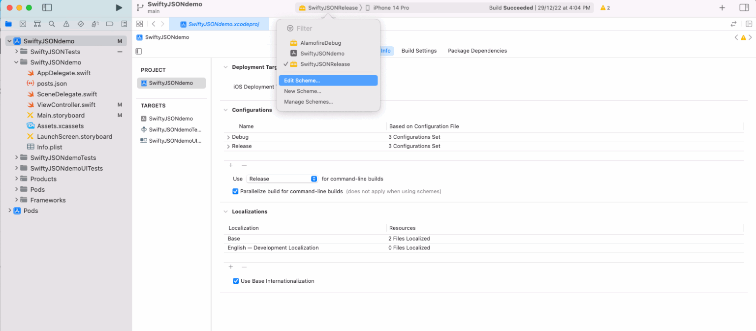
Task: Click the Run button to build the app
Action: [119, 7]
